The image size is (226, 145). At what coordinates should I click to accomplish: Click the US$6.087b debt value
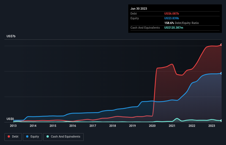coord(171,14)
